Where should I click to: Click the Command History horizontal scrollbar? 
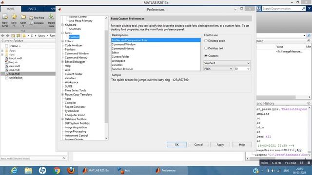[x=263, y=158]
